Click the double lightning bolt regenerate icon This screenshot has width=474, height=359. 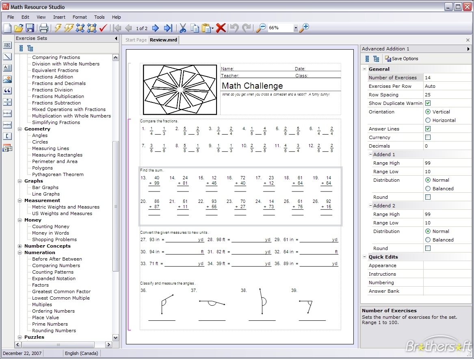pyautogui.click(x=69, y=28)
